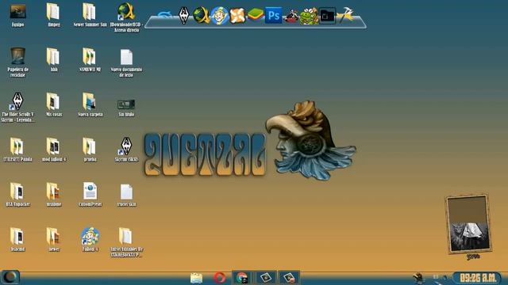Open the dark folder icon in dock
The image size is (508, 285).
pyautogui.click(x=327, y=16)
